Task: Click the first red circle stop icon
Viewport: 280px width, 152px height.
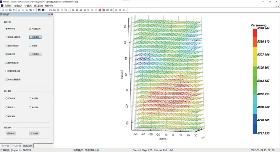Action: [100, 10]
